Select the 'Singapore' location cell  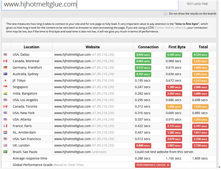32,87
